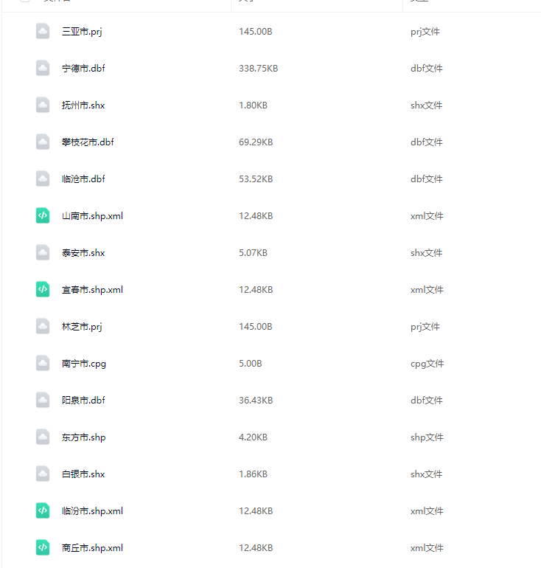The height and width of the screenshot is (568, 541).
Task: Click the 商丘市.shp.xml code file icon
Action: (43, 547)
